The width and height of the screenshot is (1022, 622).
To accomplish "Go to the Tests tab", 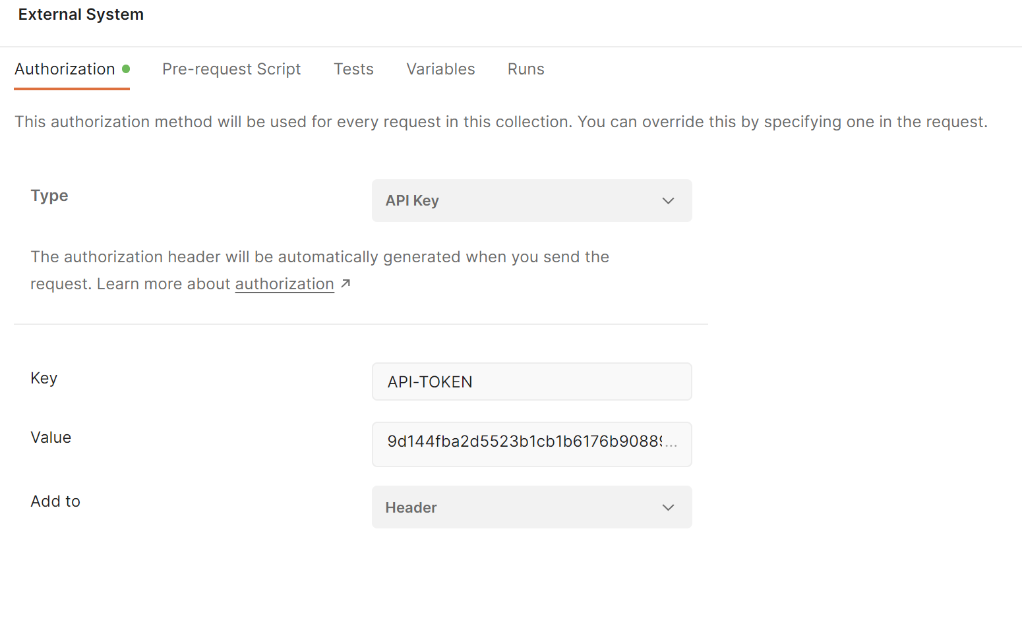I will [x=353, y=69].
